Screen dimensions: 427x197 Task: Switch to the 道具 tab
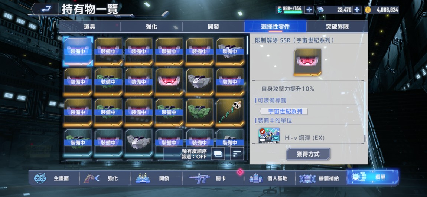tap(89, 27)
